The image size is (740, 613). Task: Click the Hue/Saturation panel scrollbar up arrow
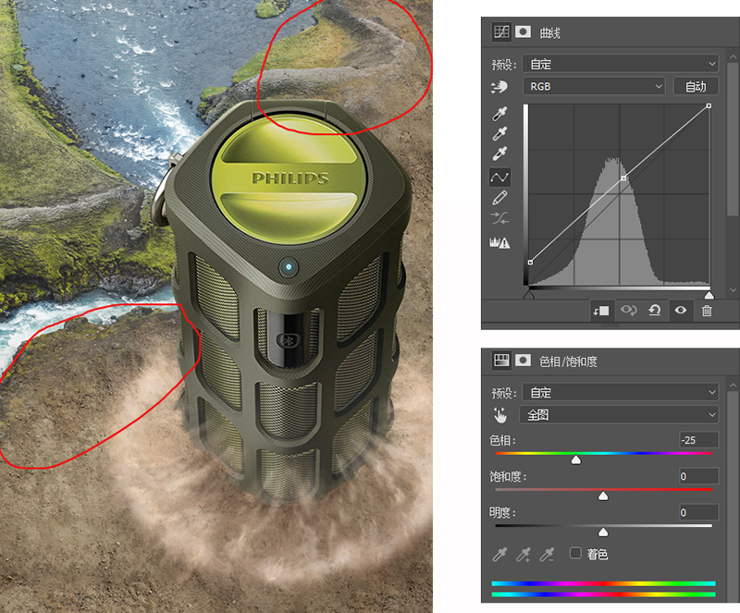coord(733,386)
